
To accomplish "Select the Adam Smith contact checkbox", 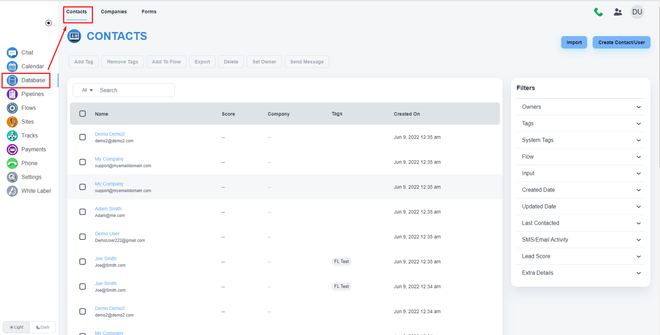I will click(82, 212).
